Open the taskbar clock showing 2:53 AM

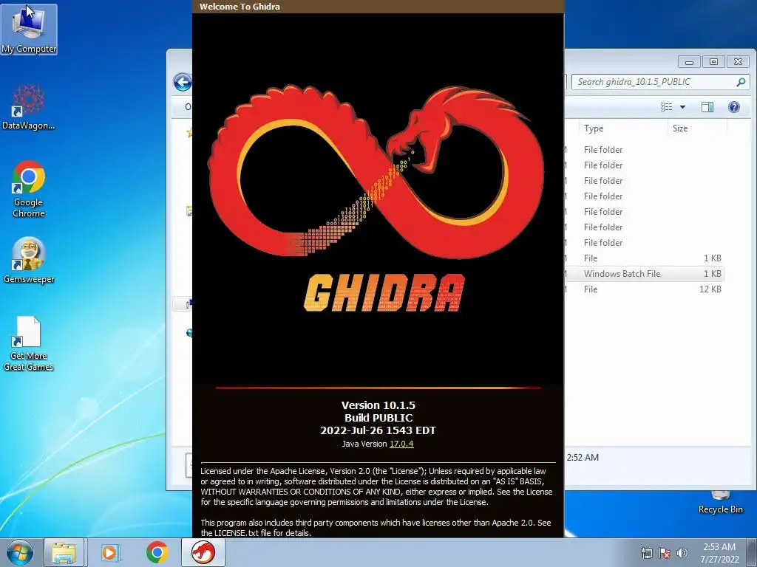tap(719, 553)
